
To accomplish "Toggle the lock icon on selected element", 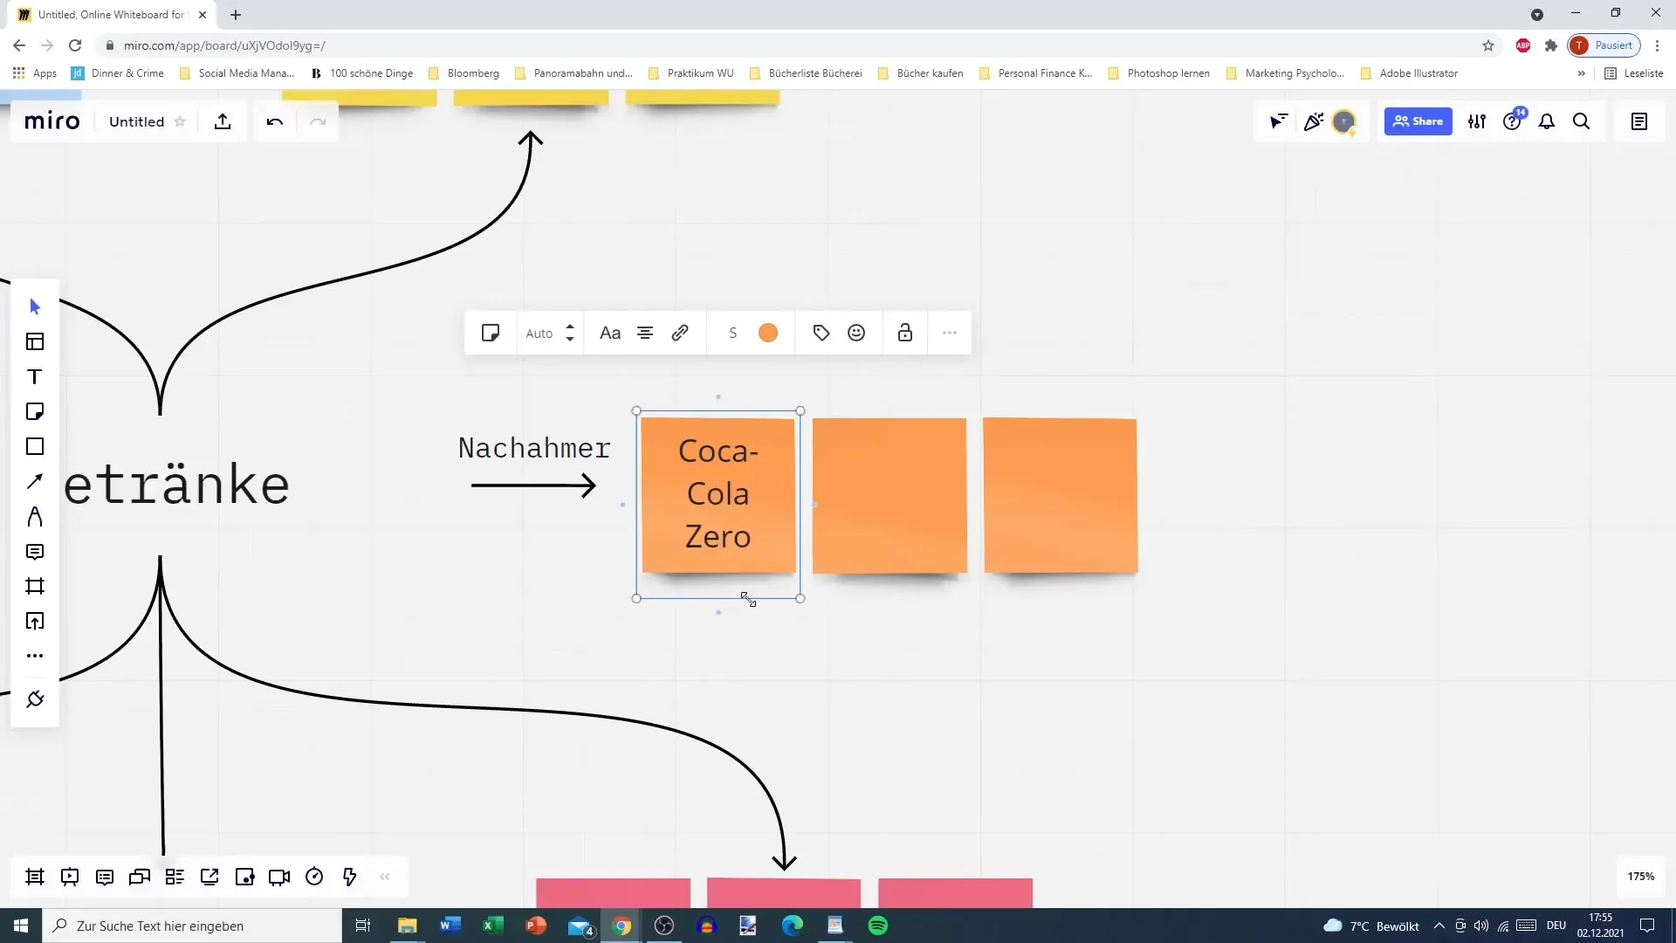I will point(908,333).
